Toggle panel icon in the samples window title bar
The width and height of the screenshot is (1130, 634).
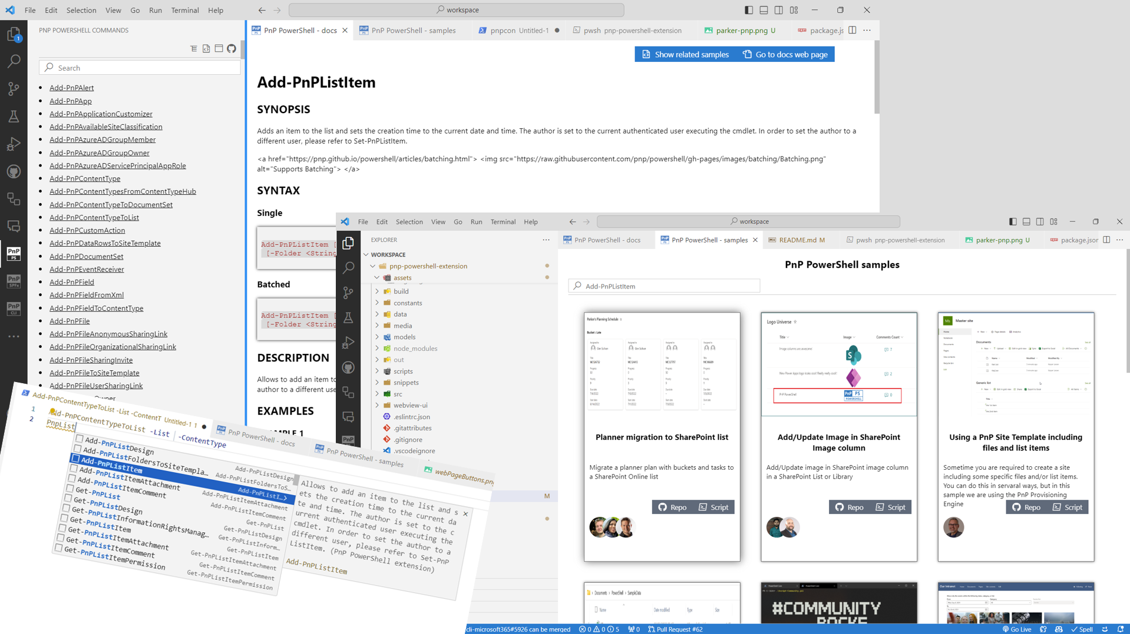pos(1026,221)
